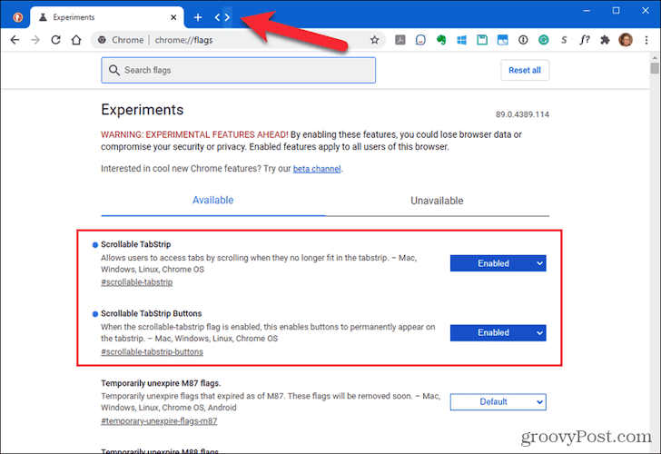Viewport: 661px width, 454px height.
Task: Open the unexpire M87 flags Default dropdown
Action: tap(498, 402)
